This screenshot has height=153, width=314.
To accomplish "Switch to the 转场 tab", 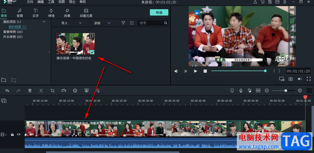I will pos(51,13).
